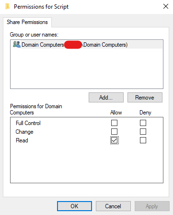The width and height of the screenshot is (173, 215).
Task: Close the Permissions for Script dialog
Action: (166, 6)
